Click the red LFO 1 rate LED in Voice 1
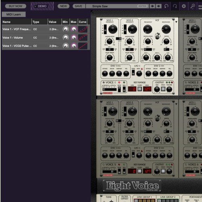This screenshot has height=202, width=202. tap(142, 69)
